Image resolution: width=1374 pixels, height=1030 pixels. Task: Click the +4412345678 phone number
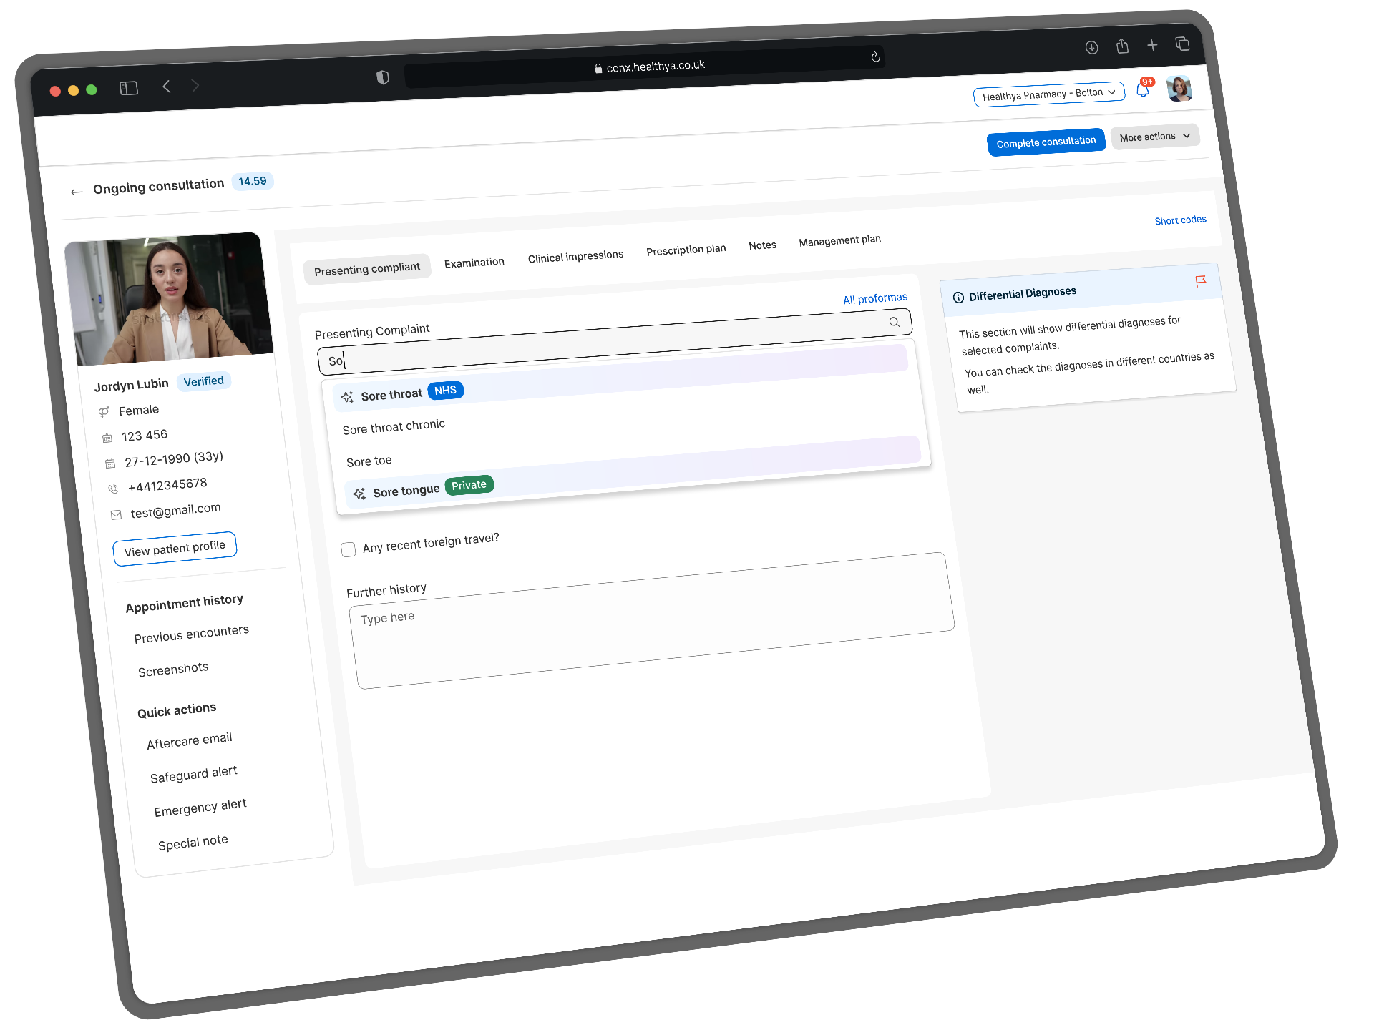coord(167,485)
